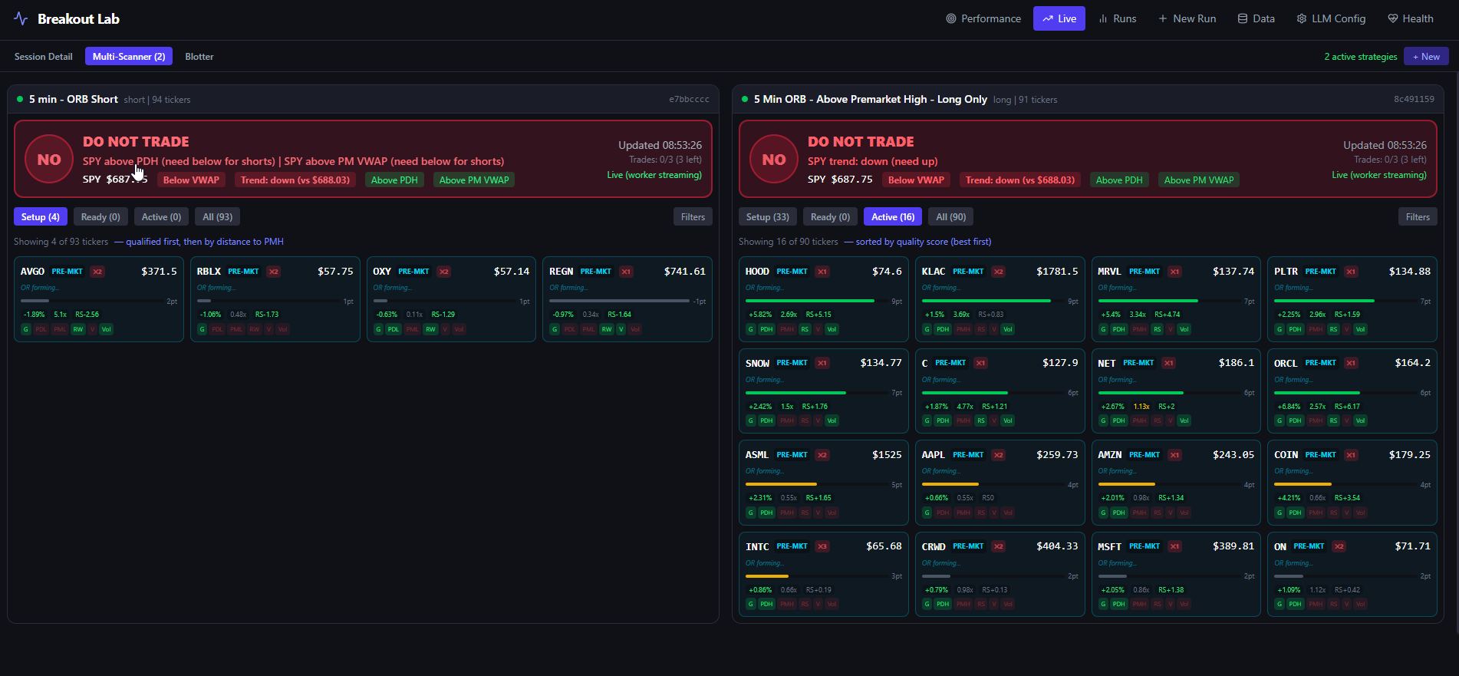Click the Vol chip on the AVGO card
Screen dimensions: 1459x676
point(107,329)
